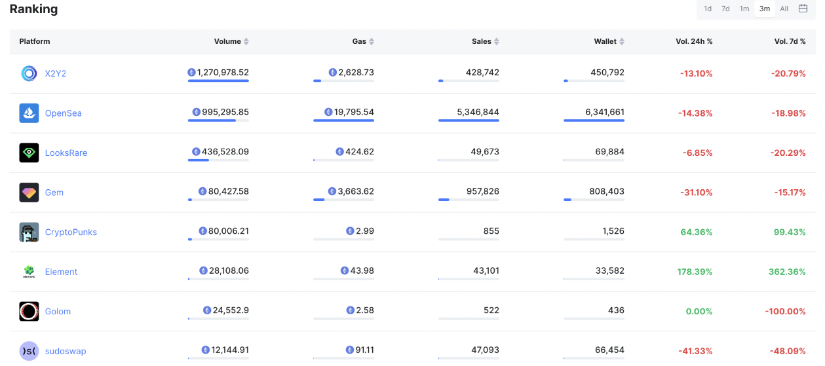Open the sudoswap platform link
825x366 pixels.
pyautogui.click(x=66, y=351)
